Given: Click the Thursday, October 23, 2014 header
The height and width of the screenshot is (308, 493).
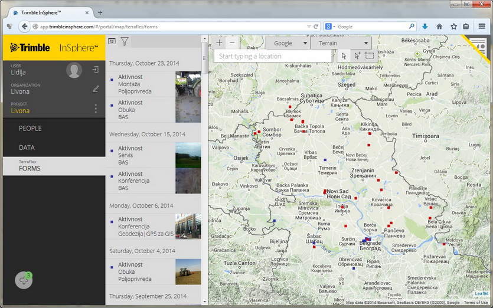Looking at the screenshot, I should tap(144, 63).
